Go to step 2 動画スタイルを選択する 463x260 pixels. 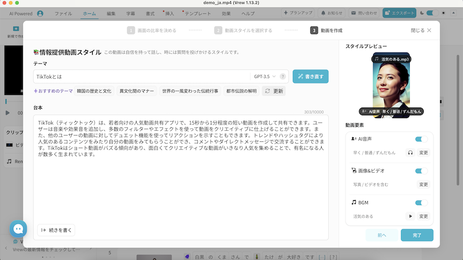243,31
